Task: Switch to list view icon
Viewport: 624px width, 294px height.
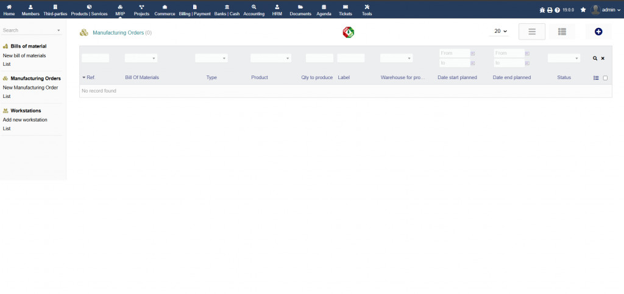Action: coord(531,32)
